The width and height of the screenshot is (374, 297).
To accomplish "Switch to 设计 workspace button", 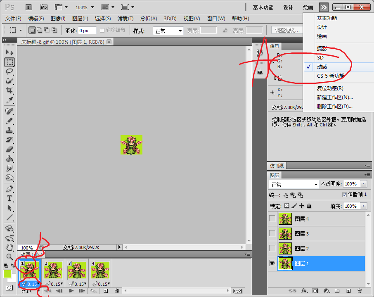I will click(288, 7).
